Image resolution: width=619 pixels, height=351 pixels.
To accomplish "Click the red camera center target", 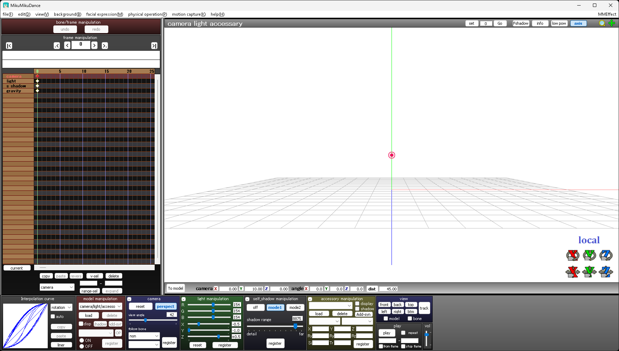I will tap(392, 155).
